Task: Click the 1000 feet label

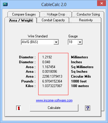Action: coord(79,81)
